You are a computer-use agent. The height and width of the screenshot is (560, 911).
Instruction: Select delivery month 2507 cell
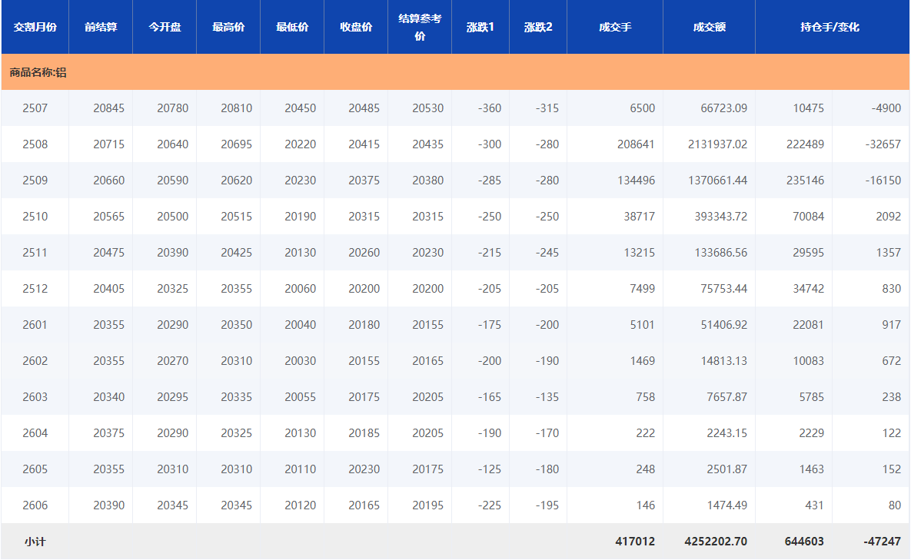coord(35,108)
